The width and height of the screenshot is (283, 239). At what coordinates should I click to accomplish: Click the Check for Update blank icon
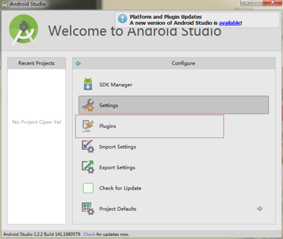(88, 188)
